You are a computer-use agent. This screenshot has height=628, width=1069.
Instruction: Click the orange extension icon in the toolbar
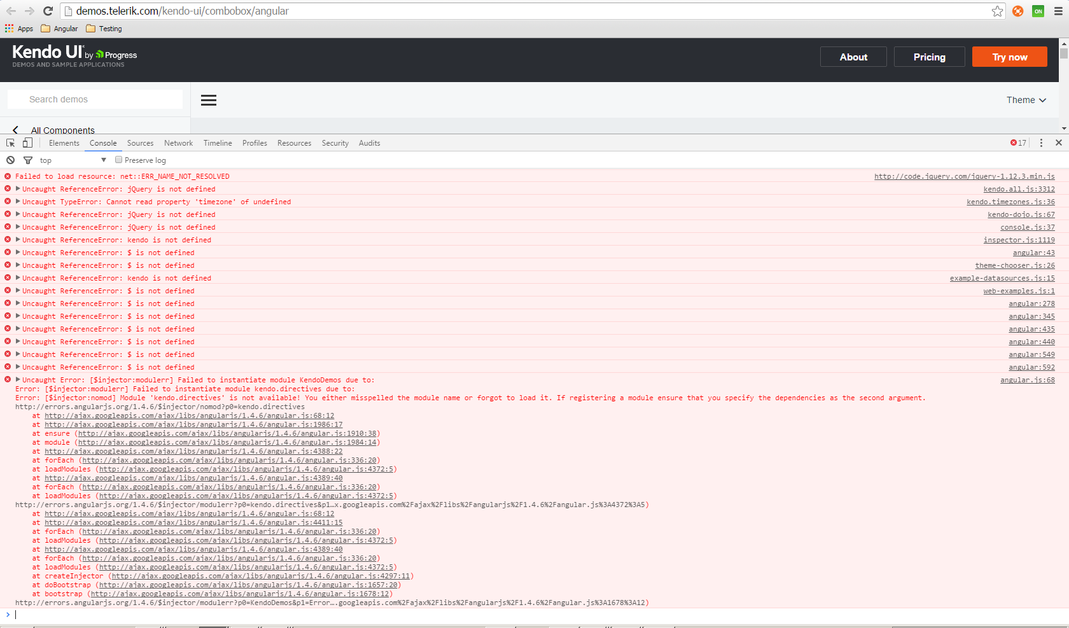pos(1018,11)
